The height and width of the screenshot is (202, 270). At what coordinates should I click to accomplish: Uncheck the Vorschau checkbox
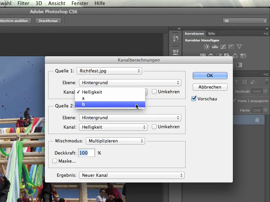(194, 99)
